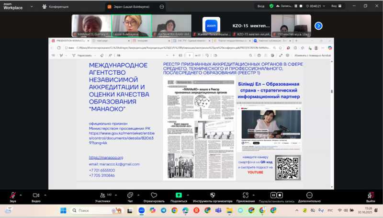The image size is (383, 218).
Task: Open Инструменты организатора shield icon
Action: pyautogui.click(x=213, y=195)
